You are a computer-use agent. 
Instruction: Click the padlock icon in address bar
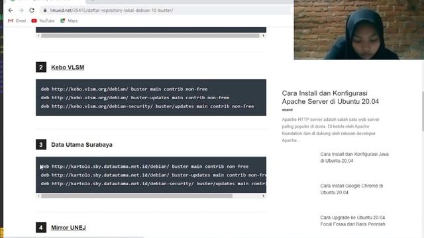point(45,11)
